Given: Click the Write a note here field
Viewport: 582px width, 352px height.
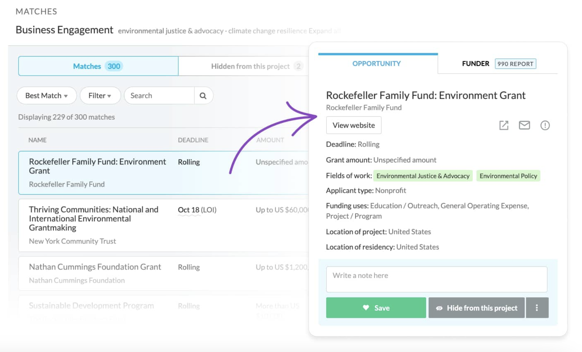Looking at the screenshot, I should 436,279.
